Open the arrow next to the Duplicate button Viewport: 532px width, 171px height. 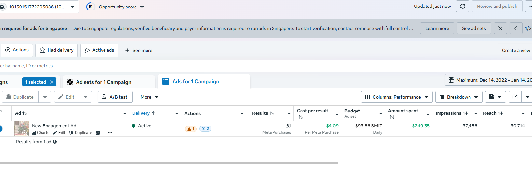point(45,97)
